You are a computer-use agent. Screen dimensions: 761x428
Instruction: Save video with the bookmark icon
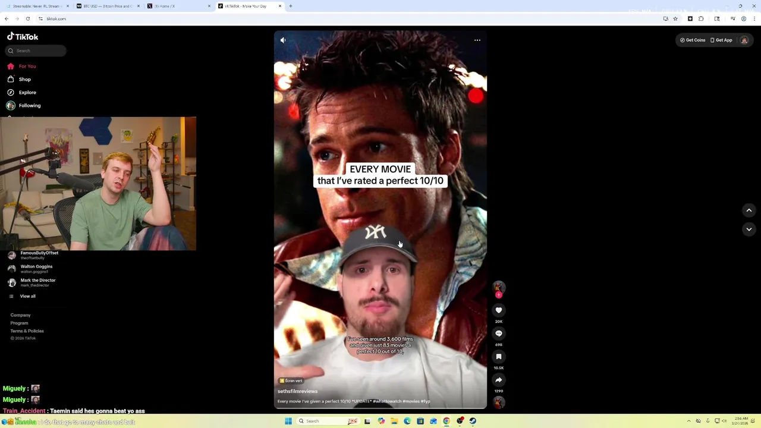click(499, 357)
